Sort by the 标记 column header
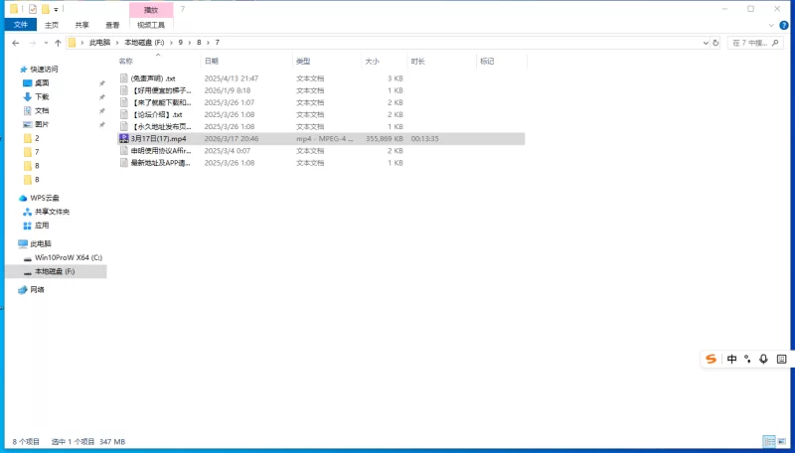Viewport: 795px width, 453px height. pos(487,62)
